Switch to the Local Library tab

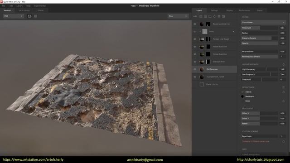tap(24, 10)
